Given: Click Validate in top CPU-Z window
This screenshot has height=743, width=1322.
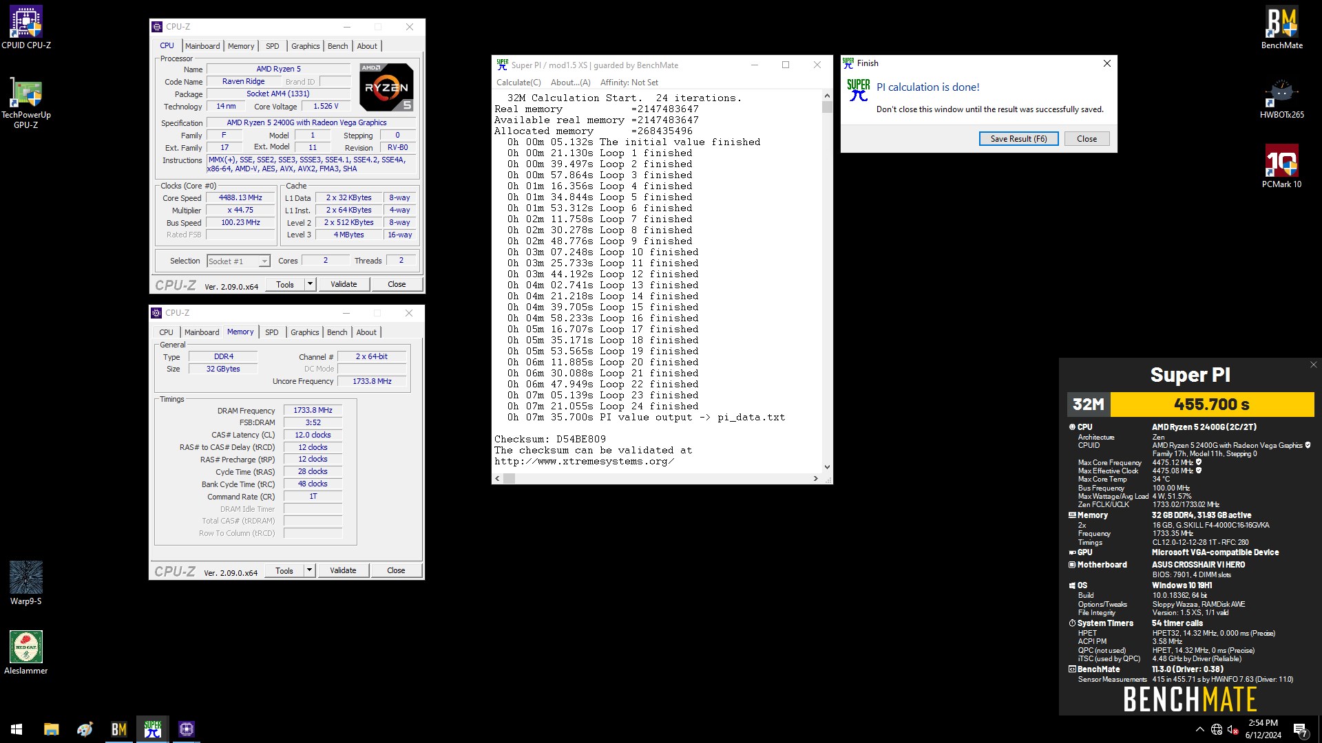Looking at the screenshot, I should coord(344,284).
